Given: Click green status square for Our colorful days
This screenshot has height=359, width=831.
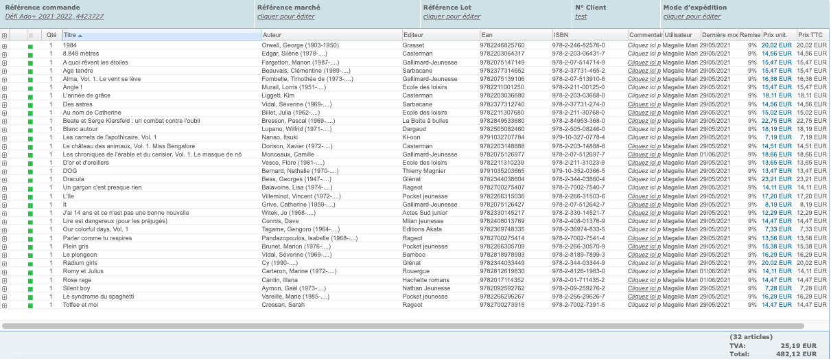Looking at the screenshot, I should click(30, 229).
